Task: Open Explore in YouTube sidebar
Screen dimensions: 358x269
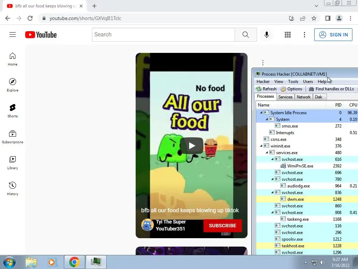Action: pyautogui.click(x=13, y=85)
